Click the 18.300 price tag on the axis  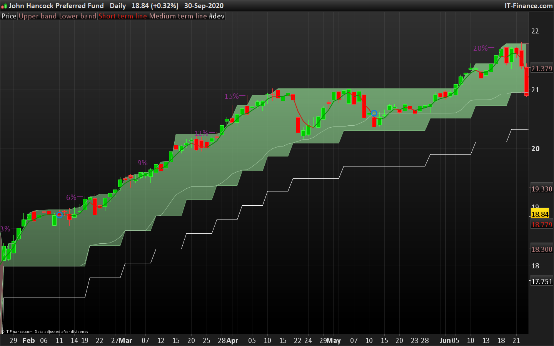[x=542, y=250]
